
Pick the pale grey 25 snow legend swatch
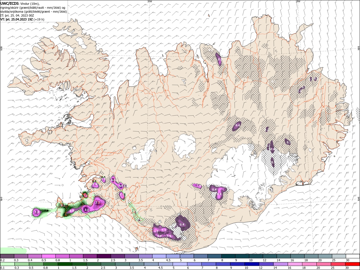coord(339,256)
